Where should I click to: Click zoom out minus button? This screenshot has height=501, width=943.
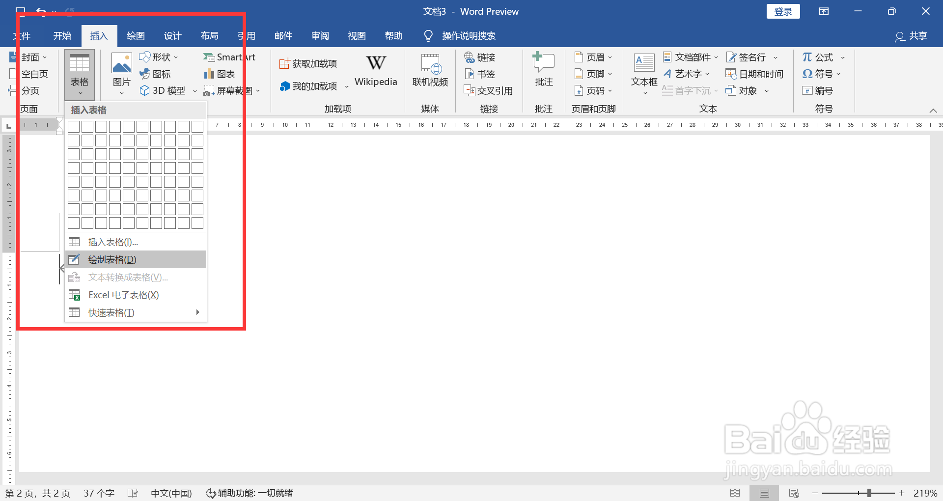tap(815, 493)
